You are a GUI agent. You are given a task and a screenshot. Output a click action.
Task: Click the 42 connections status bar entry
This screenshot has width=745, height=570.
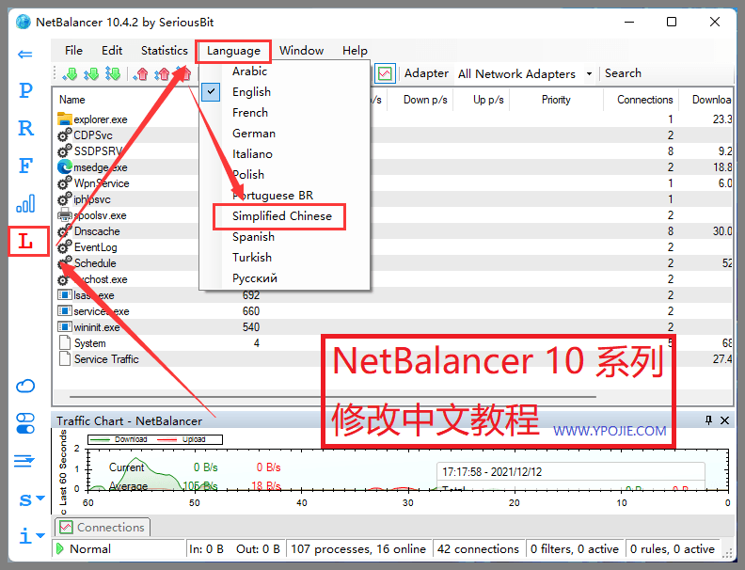click(x=478, y=549)
